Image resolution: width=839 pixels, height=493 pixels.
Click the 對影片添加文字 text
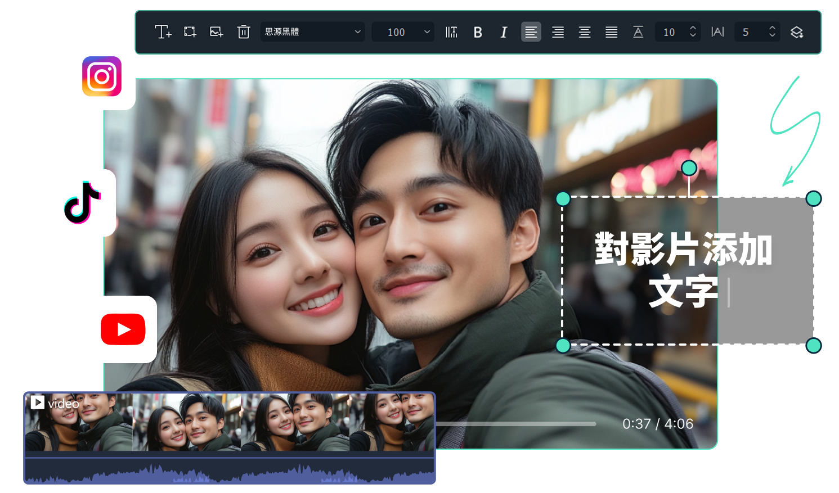[684, 270]
